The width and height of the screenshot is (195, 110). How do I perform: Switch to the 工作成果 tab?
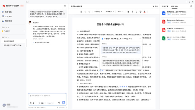click(165, 6)
